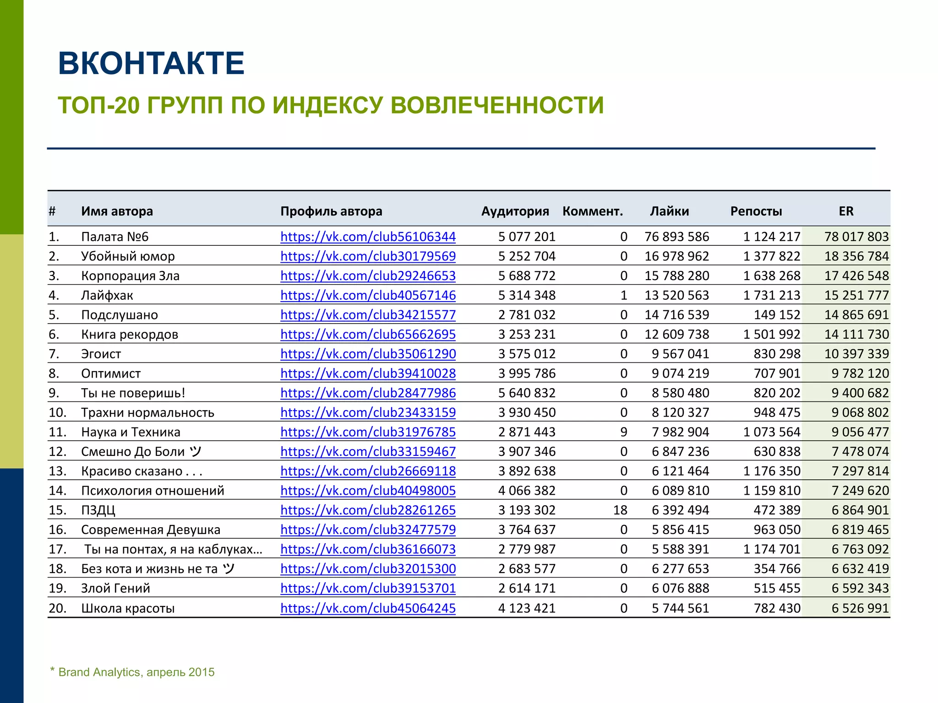Select the ER value 78 017 803
Viewport: 938px width, 703px height.
[856, 237]
